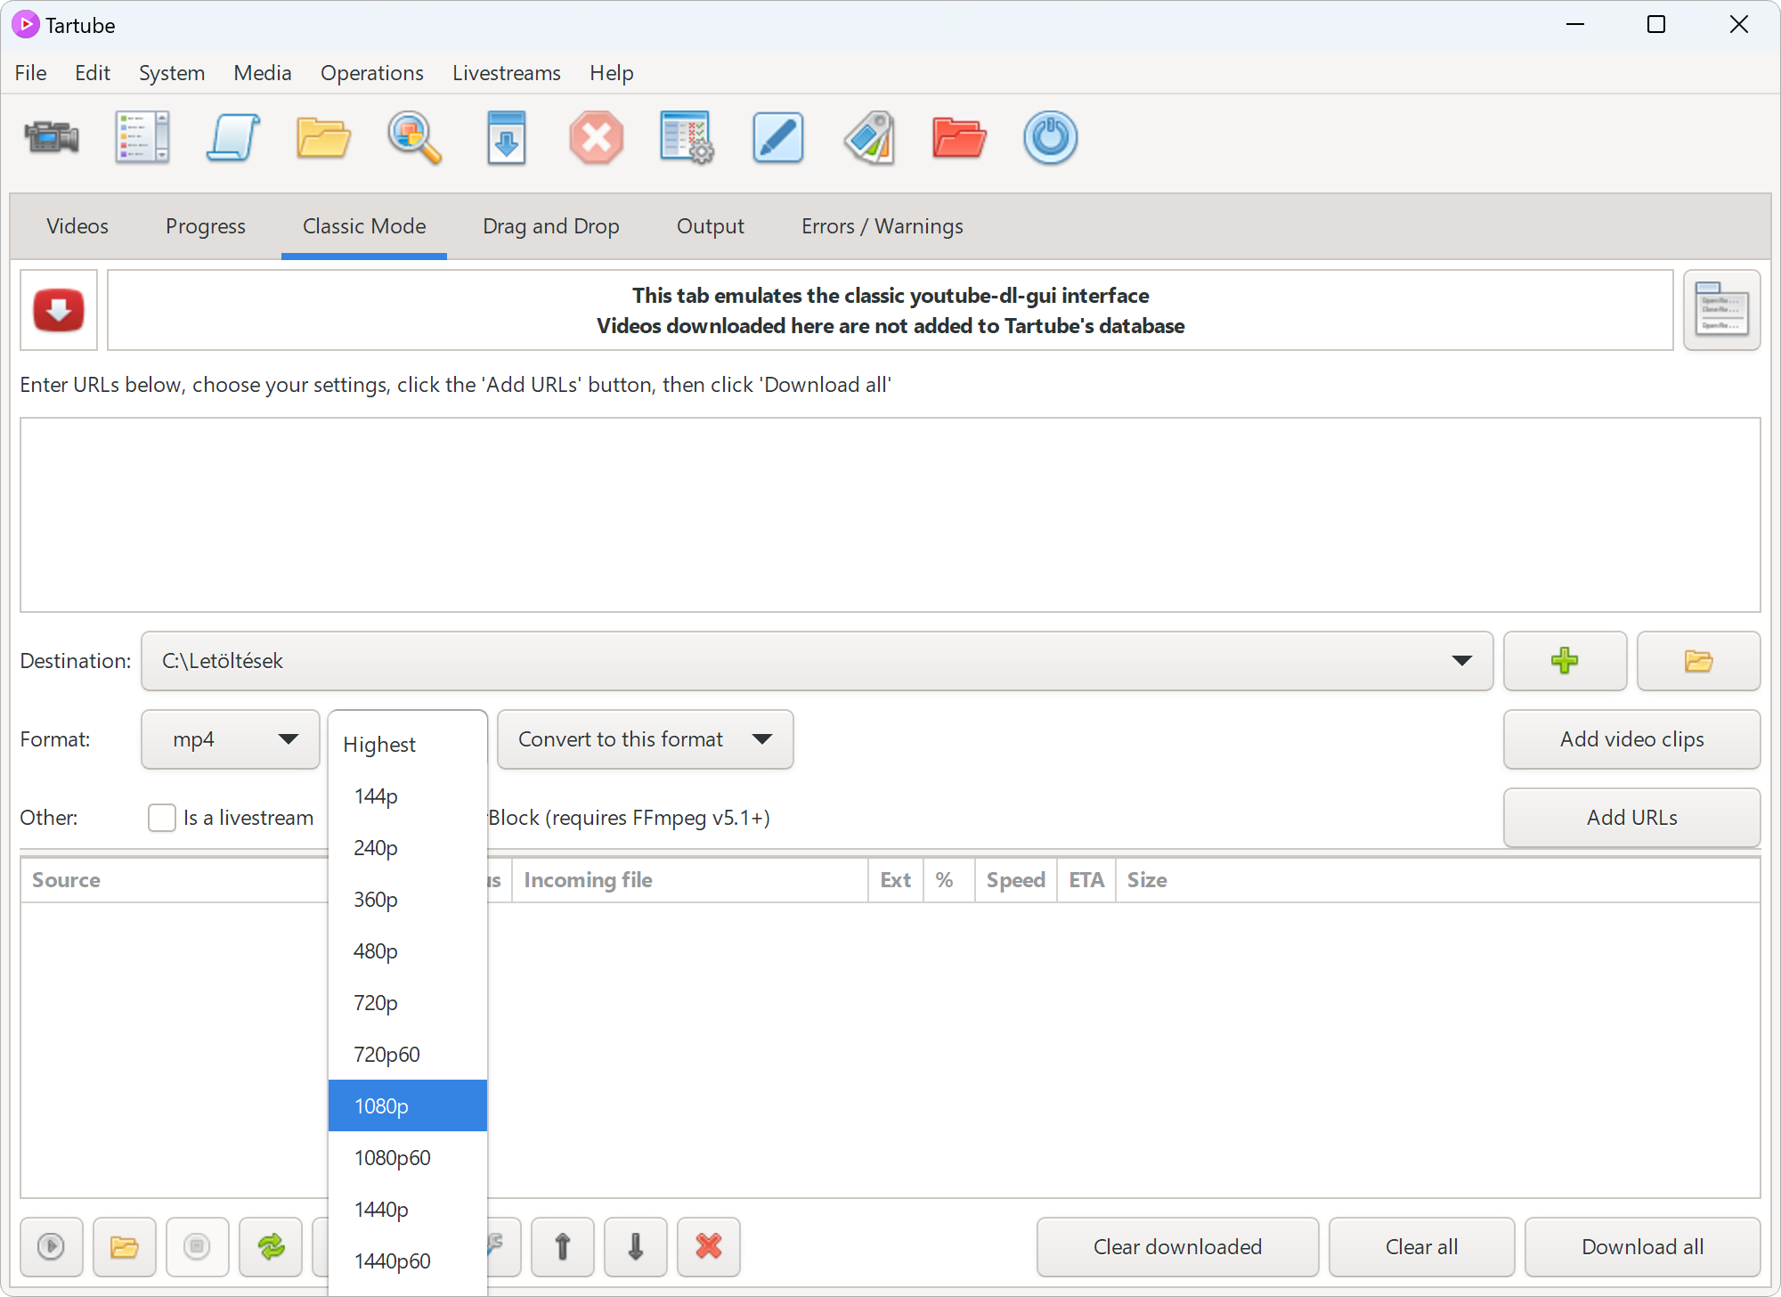Click the yellow folder toolbar icon
Image resolution: width=1781 pixels, height=1297 pixels.
324,138
